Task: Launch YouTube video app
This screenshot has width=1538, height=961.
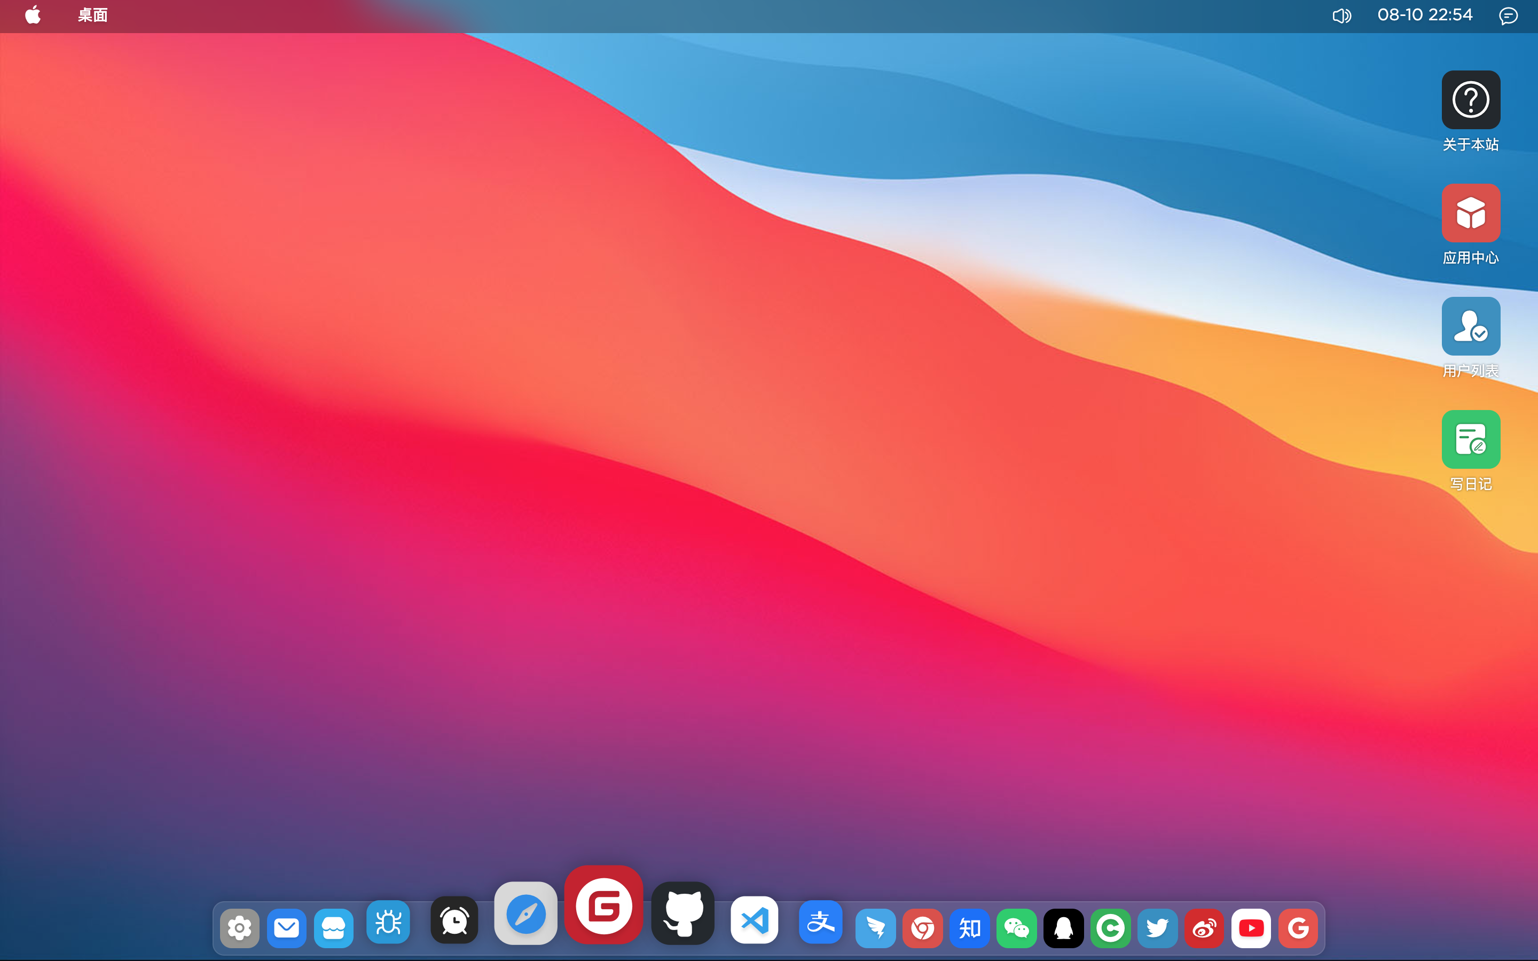Action: pyautogui.click(x=1248, y=928)
